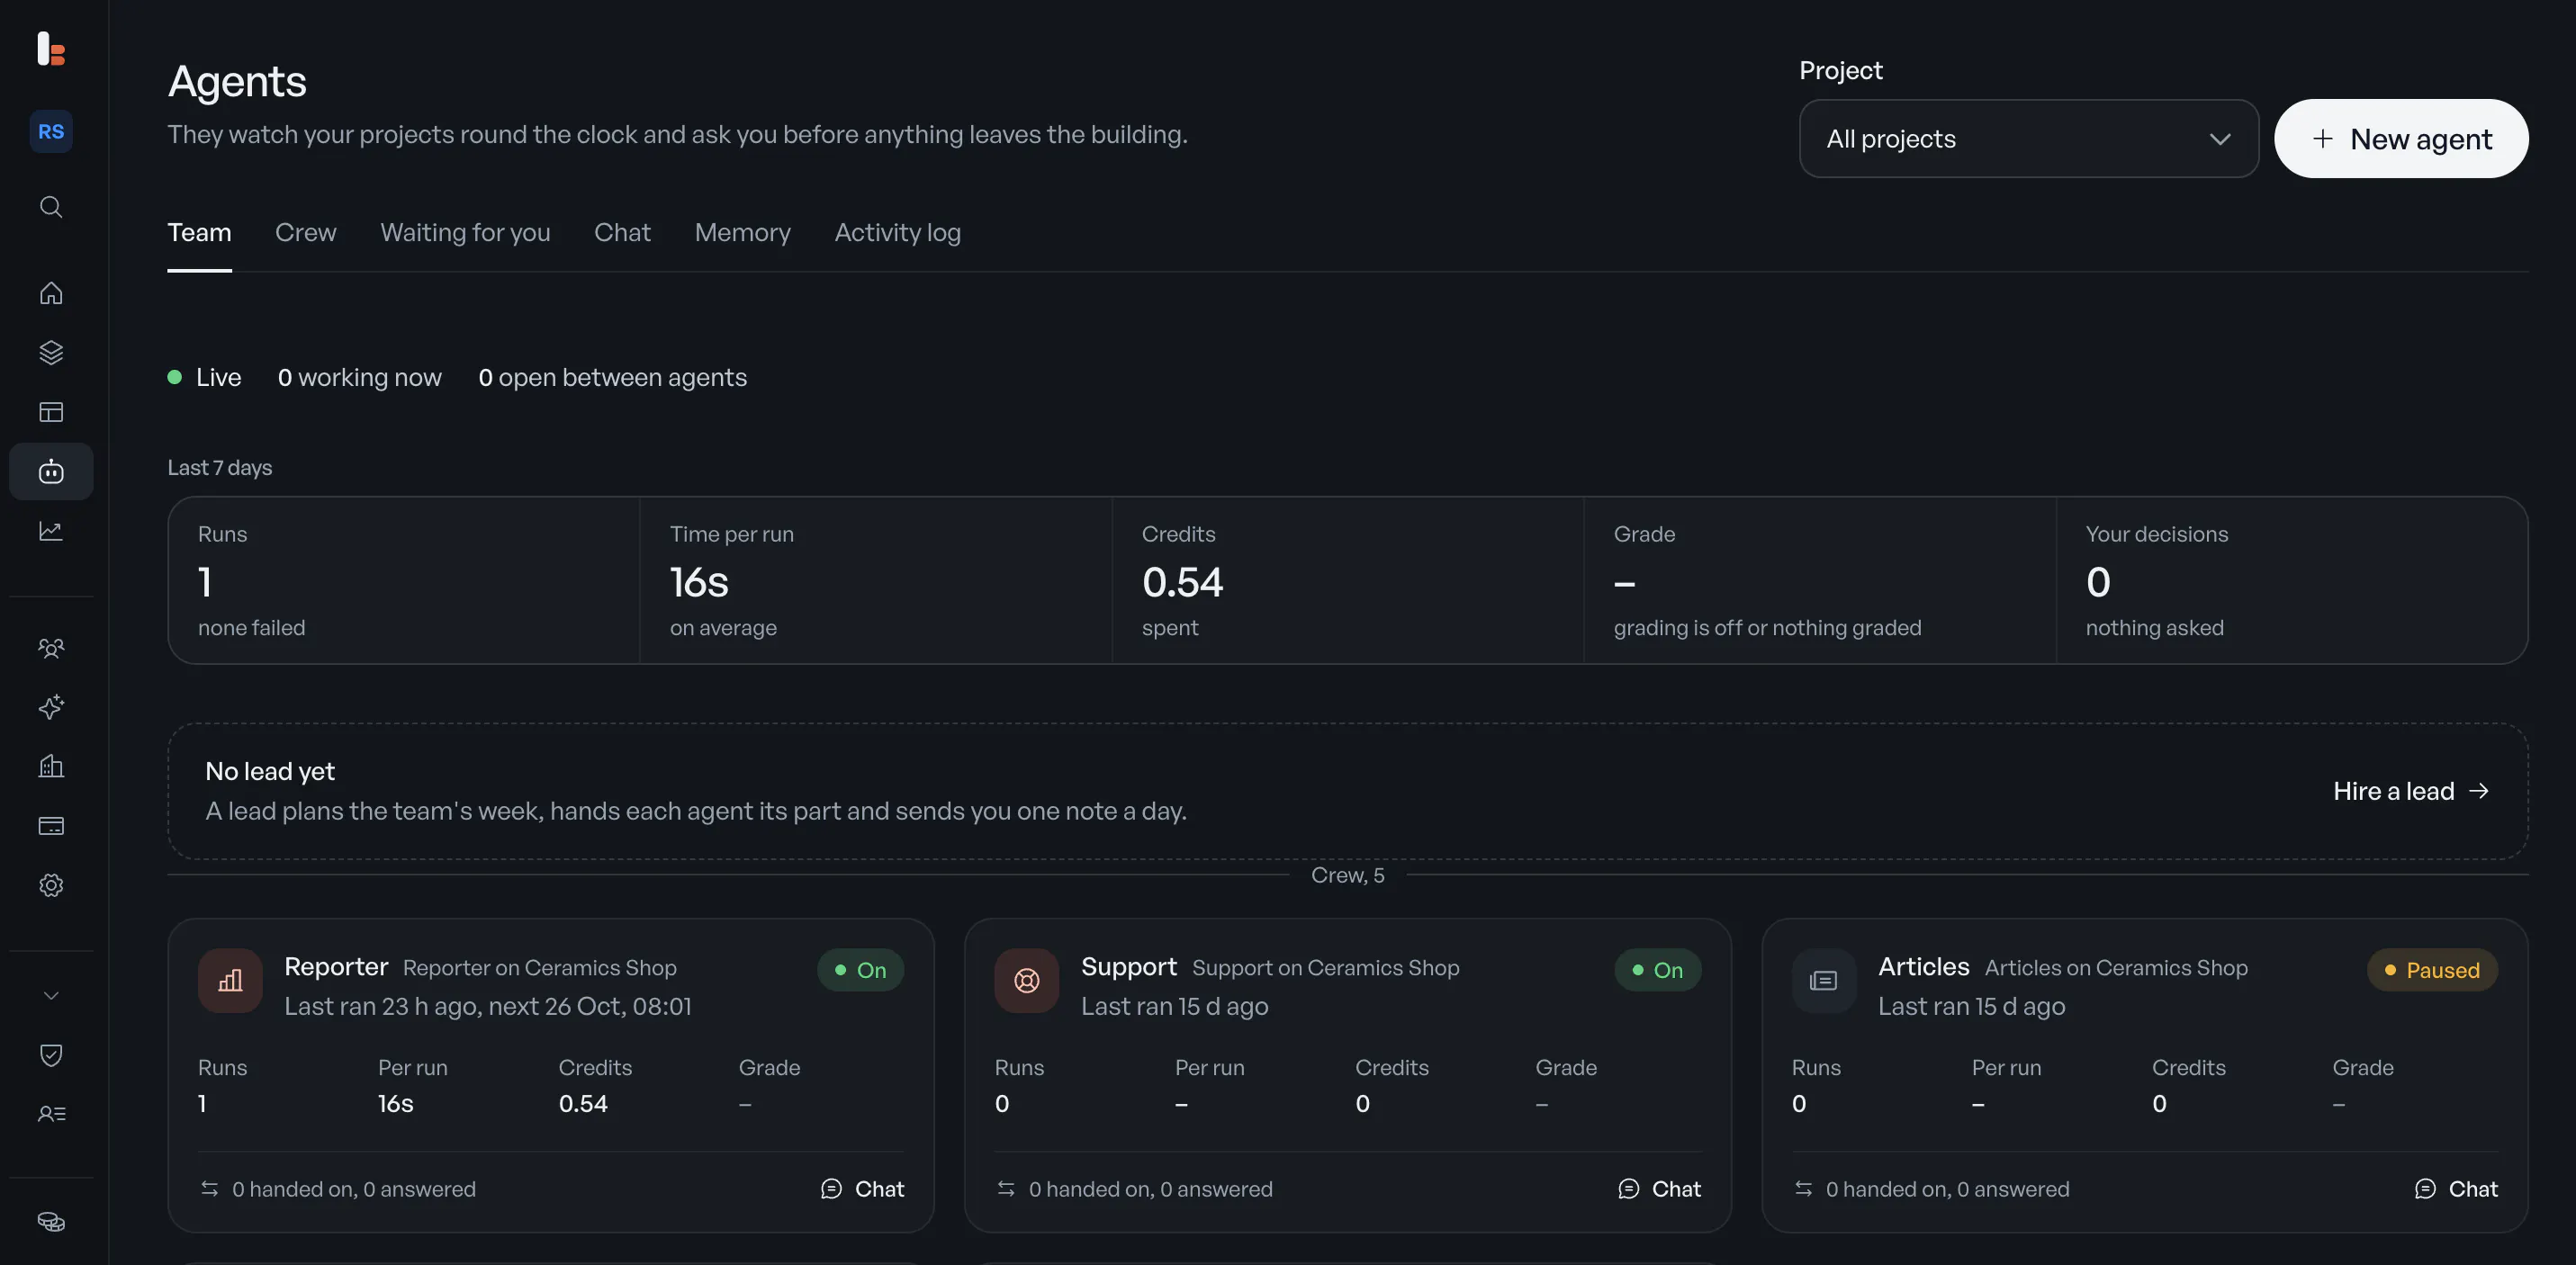Click the Reporter agent name
Screen dimensions: 2576x1265
click(336, 967)
